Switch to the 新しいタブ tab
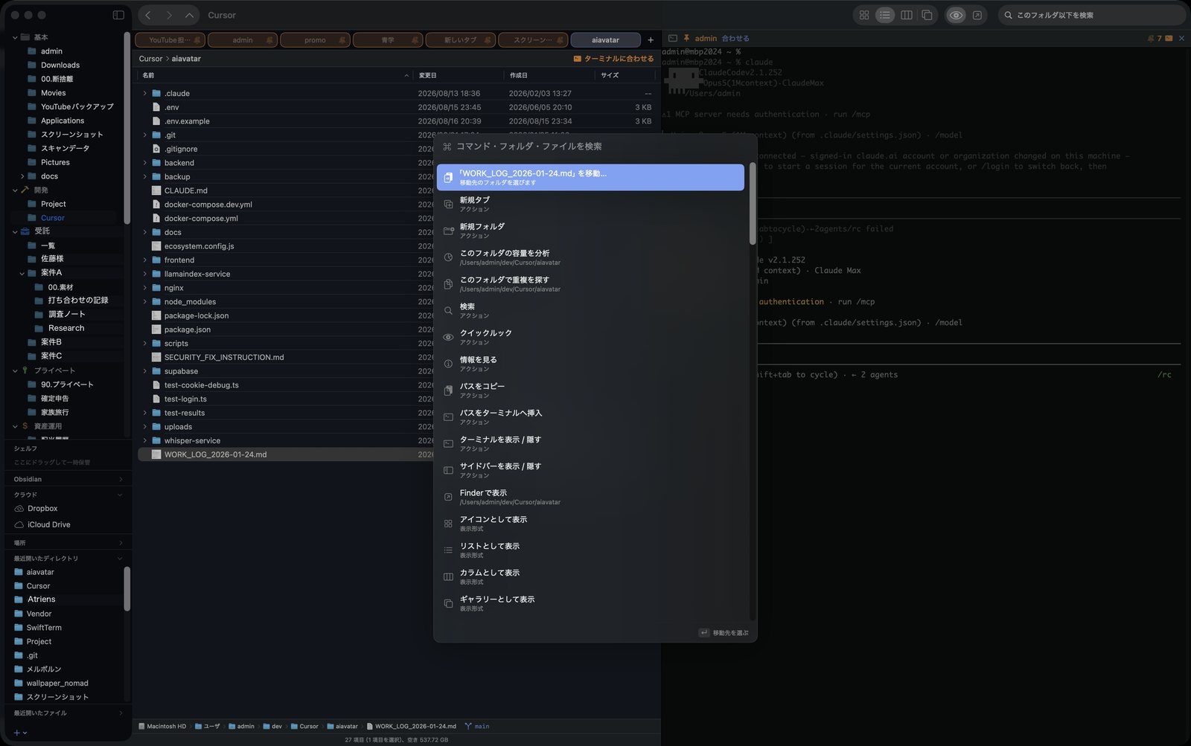Image resolution: width=1191 pixels, height=746 pixels. 460,40
